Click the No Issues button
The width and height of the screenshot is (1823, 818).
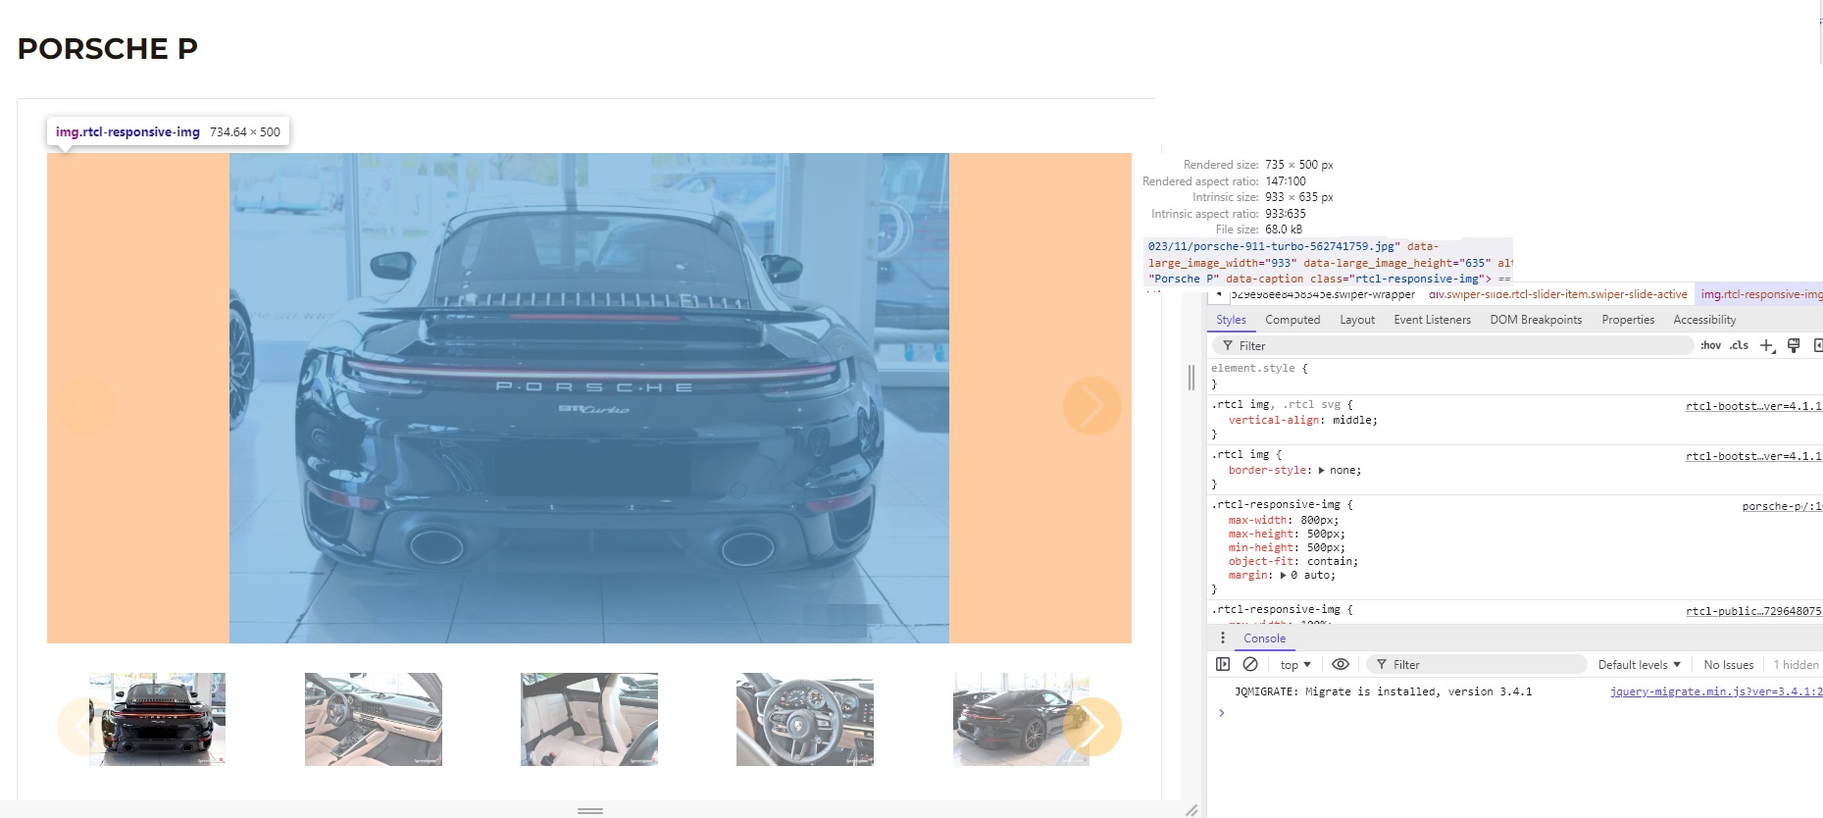(1728, 665)
